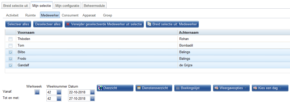Click the Deselecteer alles button
The width and height of the screenshot is (290, 102).
coord(48,24)
